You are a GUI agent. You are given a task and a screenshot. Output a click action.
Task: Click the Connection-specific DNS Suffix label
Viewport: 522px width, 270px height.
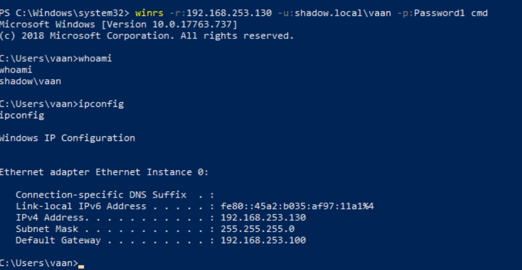(x=101, y=195)
